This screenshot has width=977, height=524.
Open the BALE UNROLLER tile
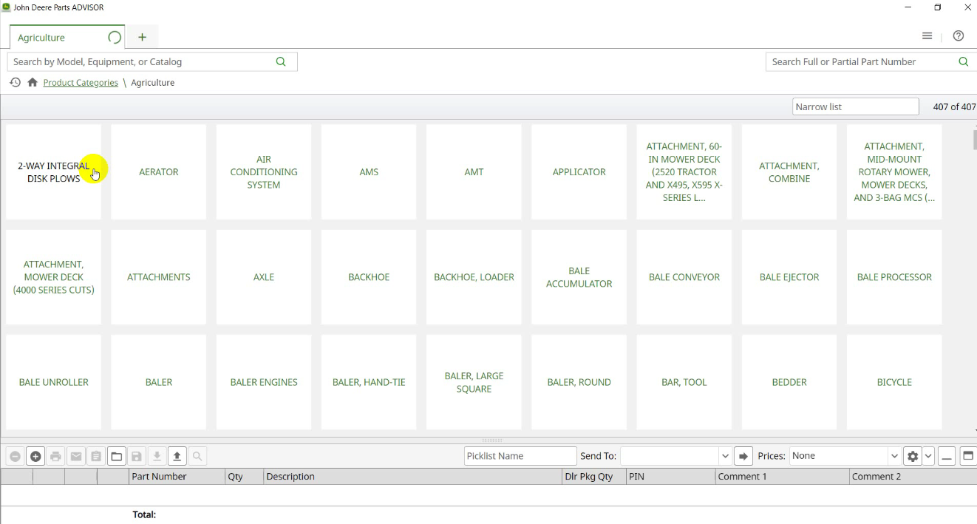pos(53,382)
